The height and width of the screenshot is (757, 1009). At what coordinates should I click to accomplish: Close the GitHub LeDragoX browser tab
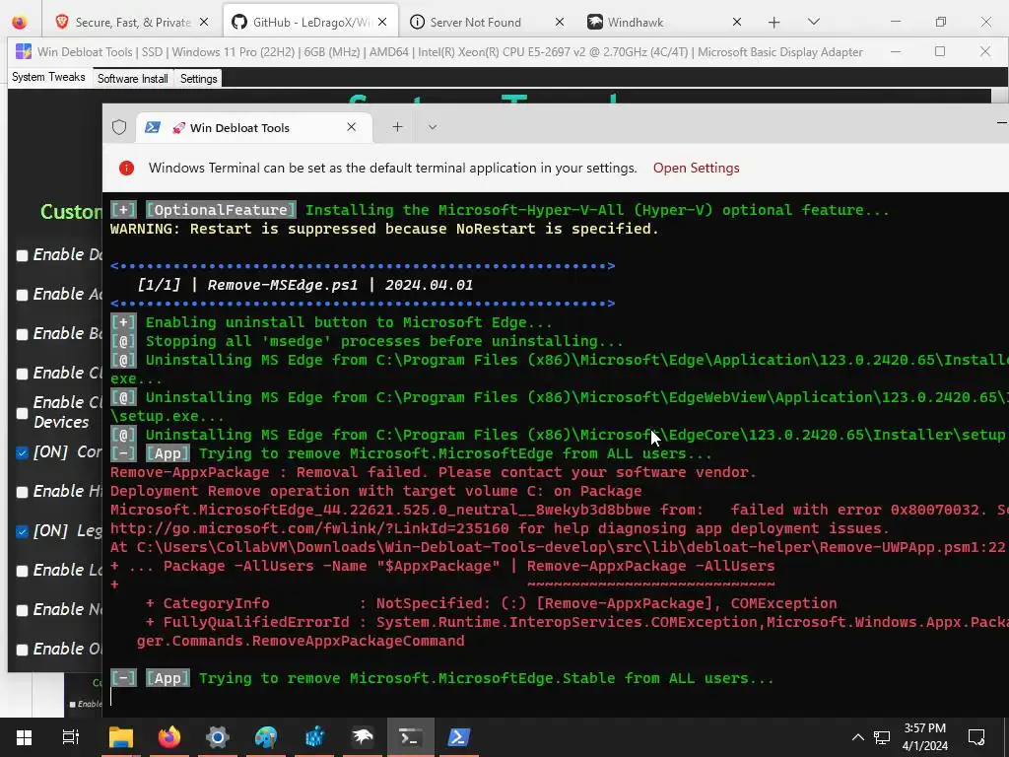[382, 22]
